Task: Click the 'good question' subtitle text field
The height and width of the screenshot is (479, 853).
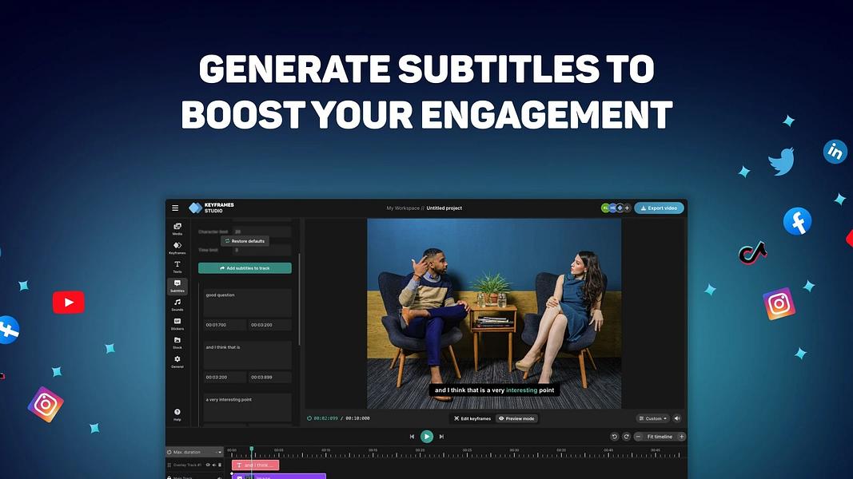Action: (x=248, y=303)
